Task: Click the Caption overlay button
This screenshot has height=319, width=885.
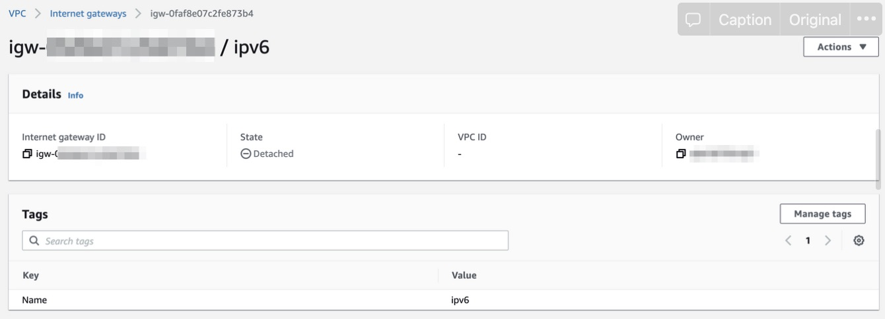Action: click(x=744, y=20)
